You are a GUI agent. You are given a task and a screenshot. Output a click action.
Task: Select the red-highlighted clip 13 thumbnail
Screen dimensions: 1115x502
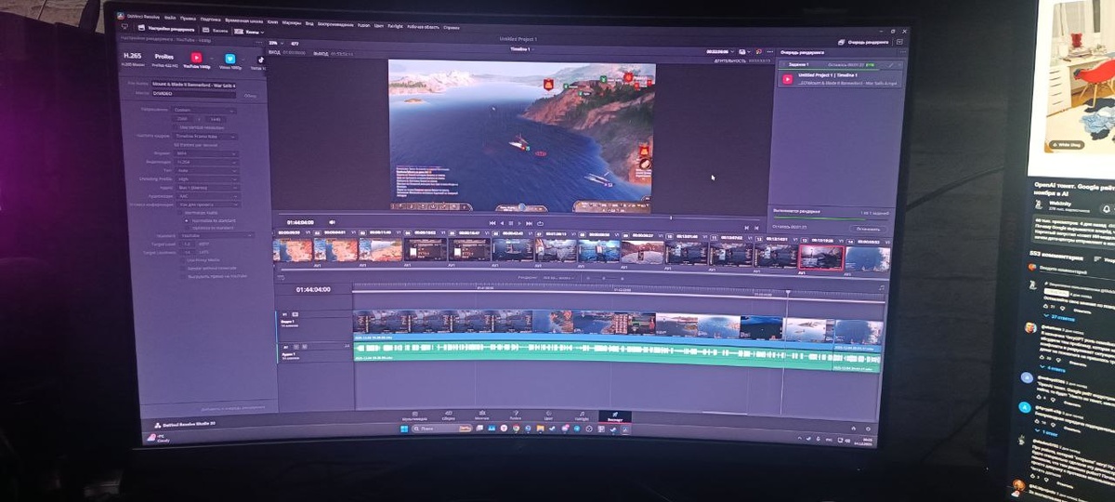[x=821, y=258]
